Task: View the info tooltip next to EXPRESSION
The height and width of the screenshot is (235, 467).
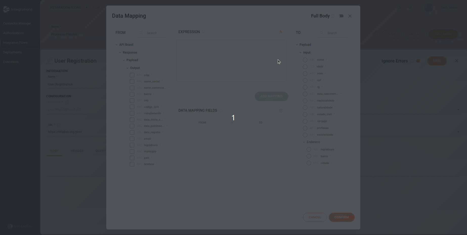Action: (x=204, y=32)
